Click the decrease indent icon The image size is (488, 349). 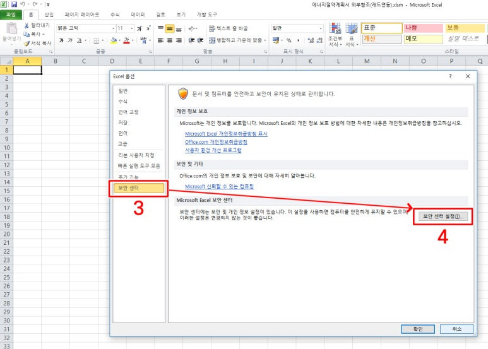click(191, 40)
